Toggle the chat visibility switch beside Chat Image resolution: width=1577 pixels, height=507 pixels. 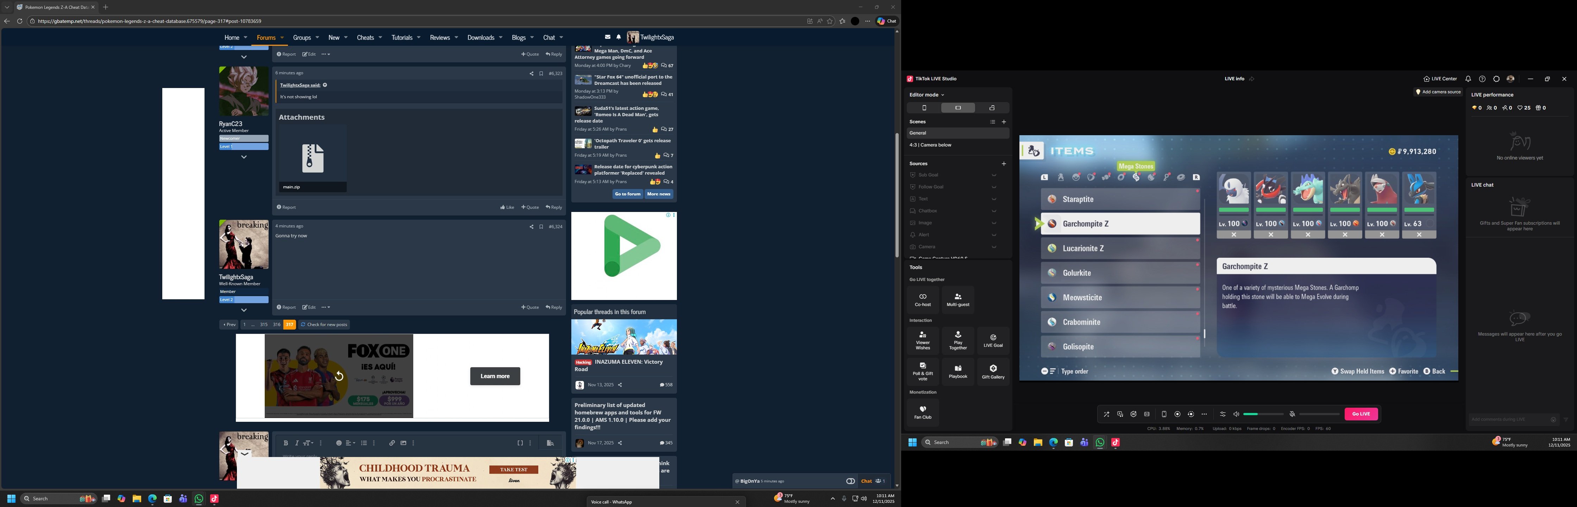click(850, 481)
